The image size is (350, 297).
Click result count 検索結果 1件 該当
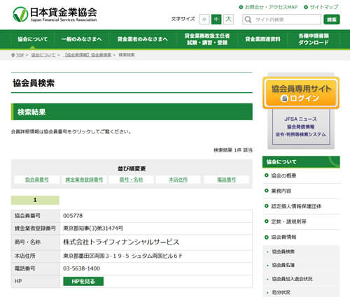[233, 150]
